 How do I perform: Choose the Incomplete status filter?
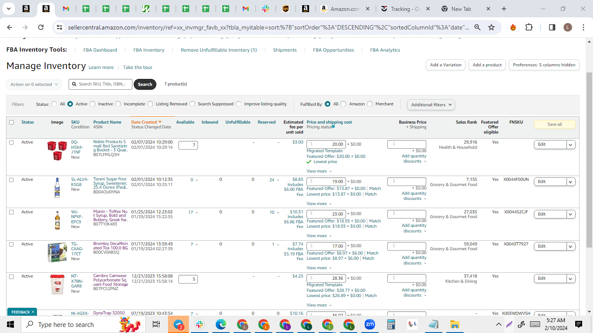pyautogui.click(x=118, y=104)
